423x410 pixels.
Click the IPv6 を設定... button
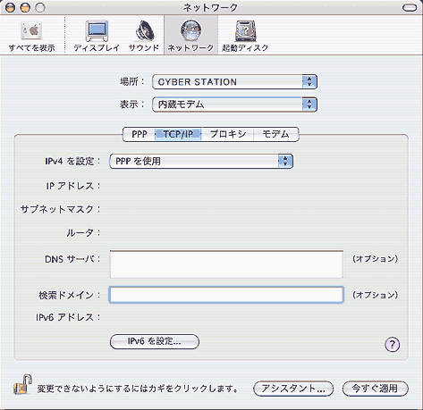coord(155,341)
